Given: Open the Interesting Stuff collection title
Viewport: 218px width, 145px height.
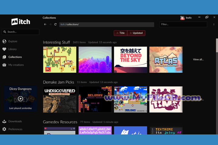Looking at the screenshot, I should click(x=56, y=42).
